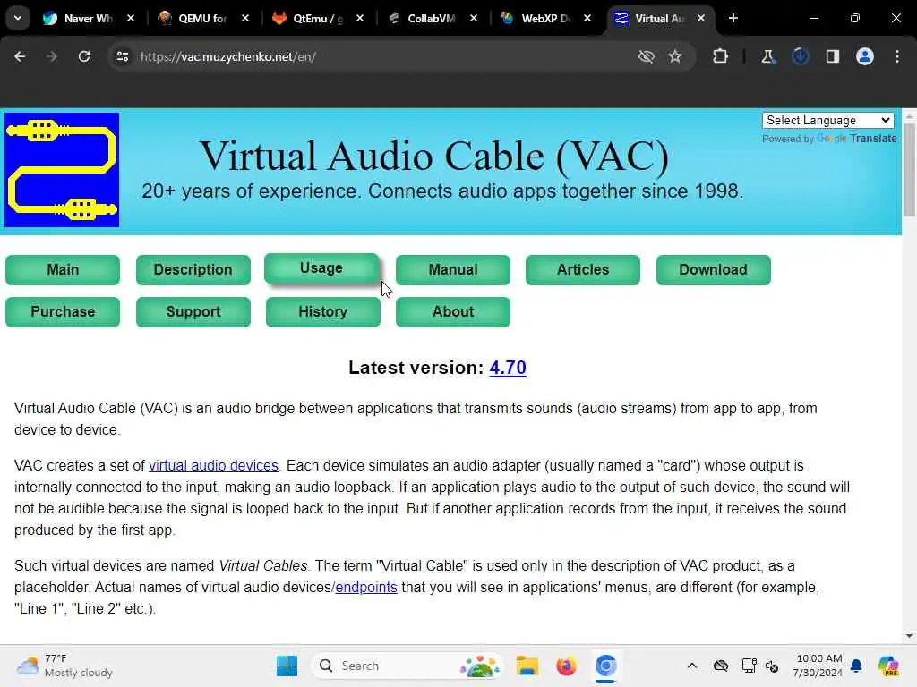
Task: Open the Usage page button
Action: point(321,268)
